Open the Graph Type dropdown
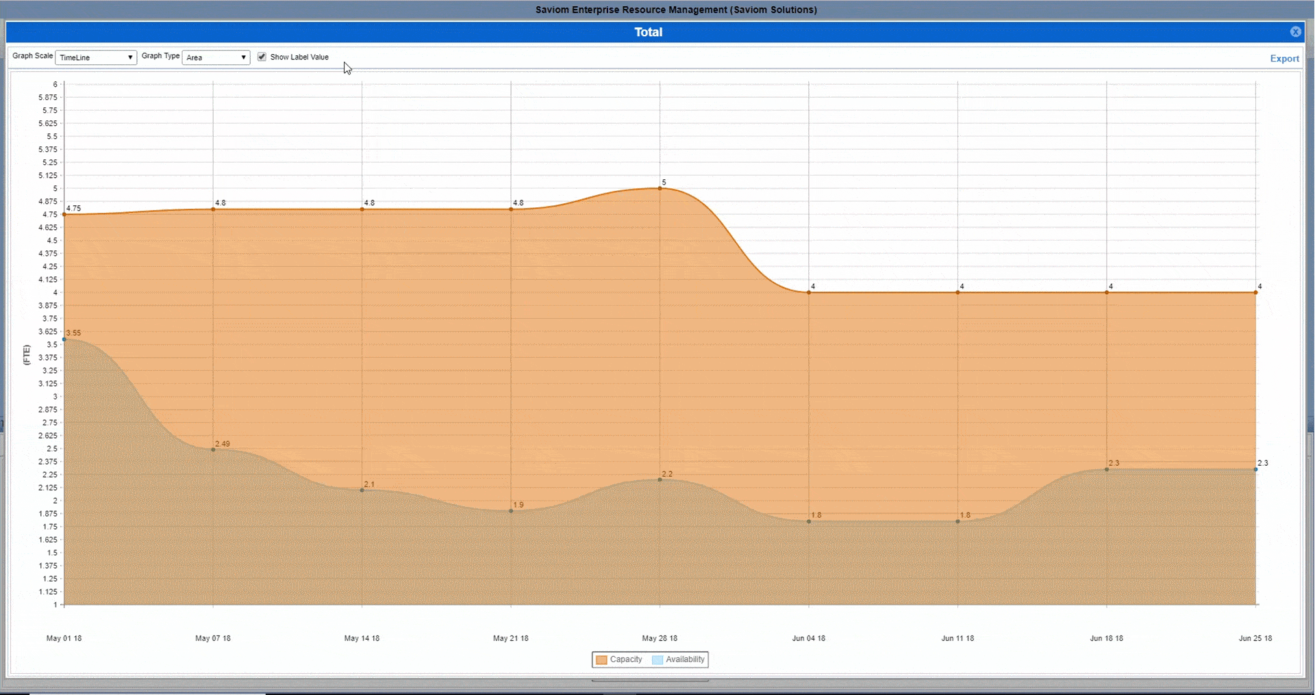The height and width of the screenshot is (695, 1315). coord(216,57)
